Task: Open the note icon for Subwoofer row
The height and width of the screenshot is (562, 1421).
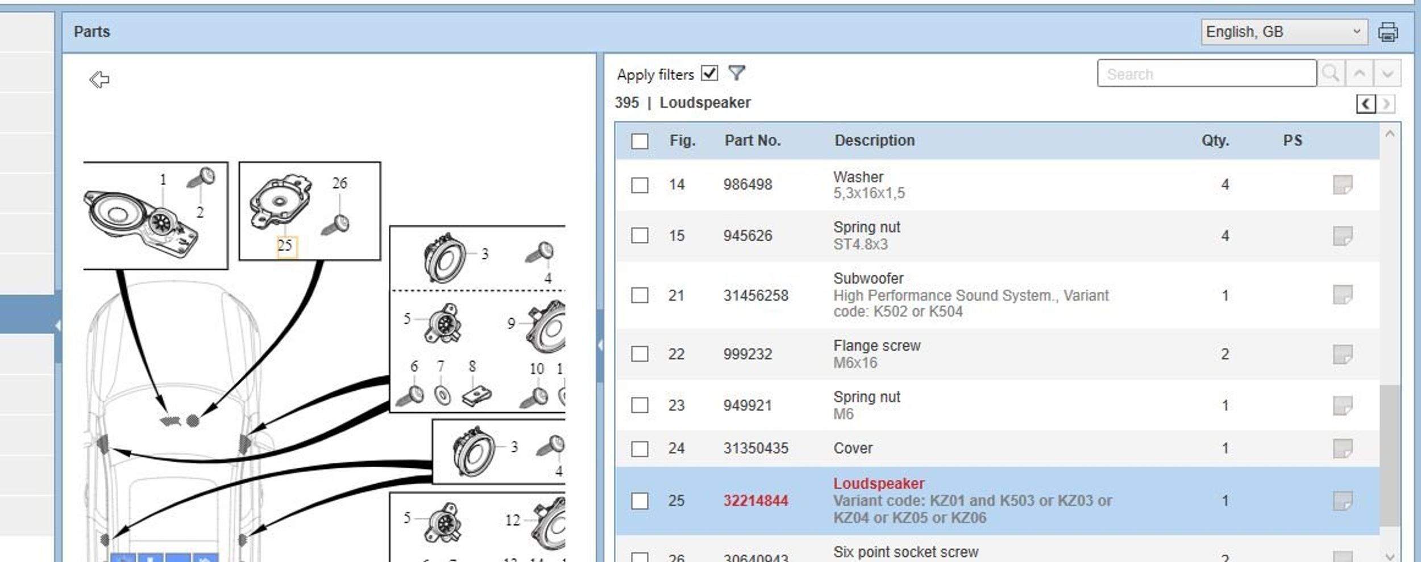Action: click(1343, 295)
